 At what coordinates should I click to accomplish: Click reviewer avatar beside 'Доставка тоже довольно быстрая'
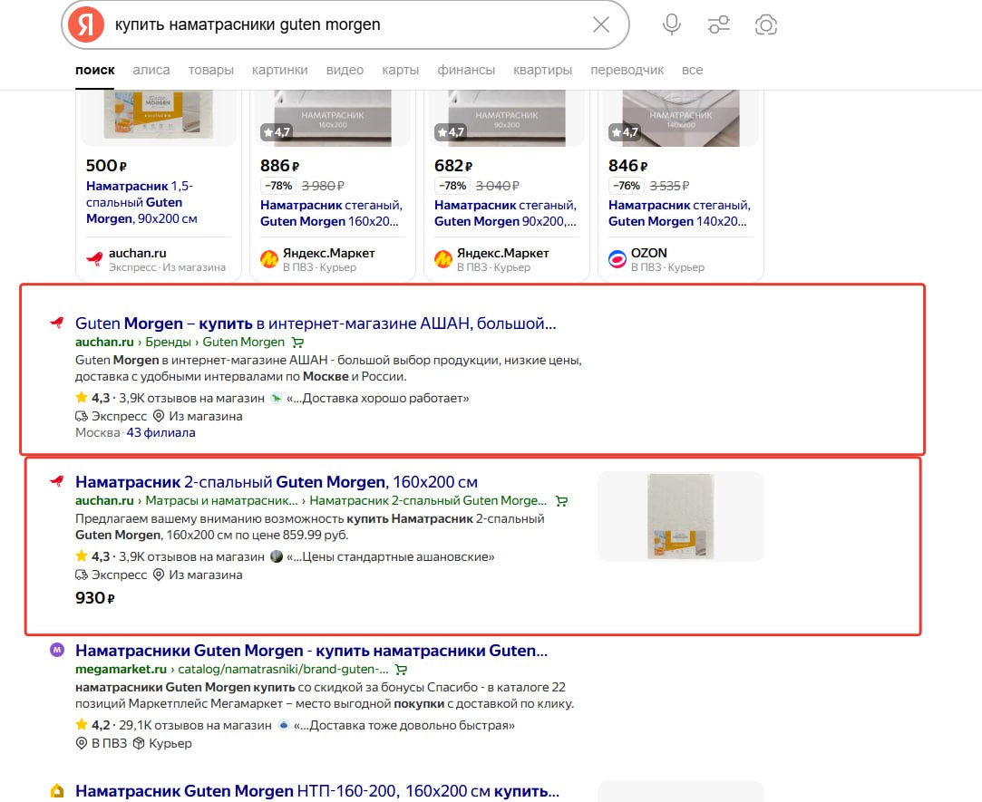tap(284, 725)
